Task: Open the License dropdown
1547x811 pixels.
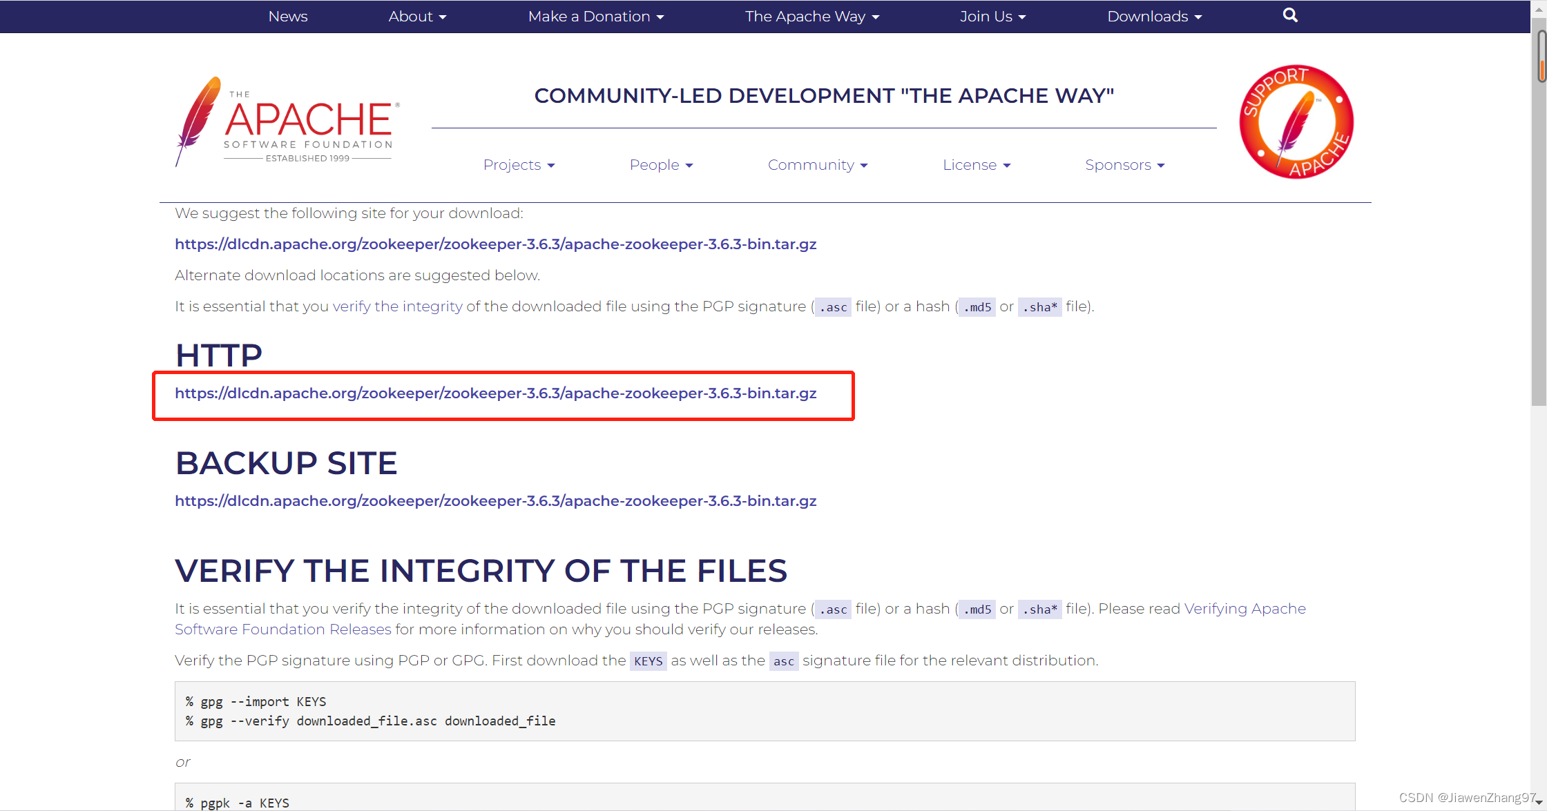Action: click(x=977, y=165)
